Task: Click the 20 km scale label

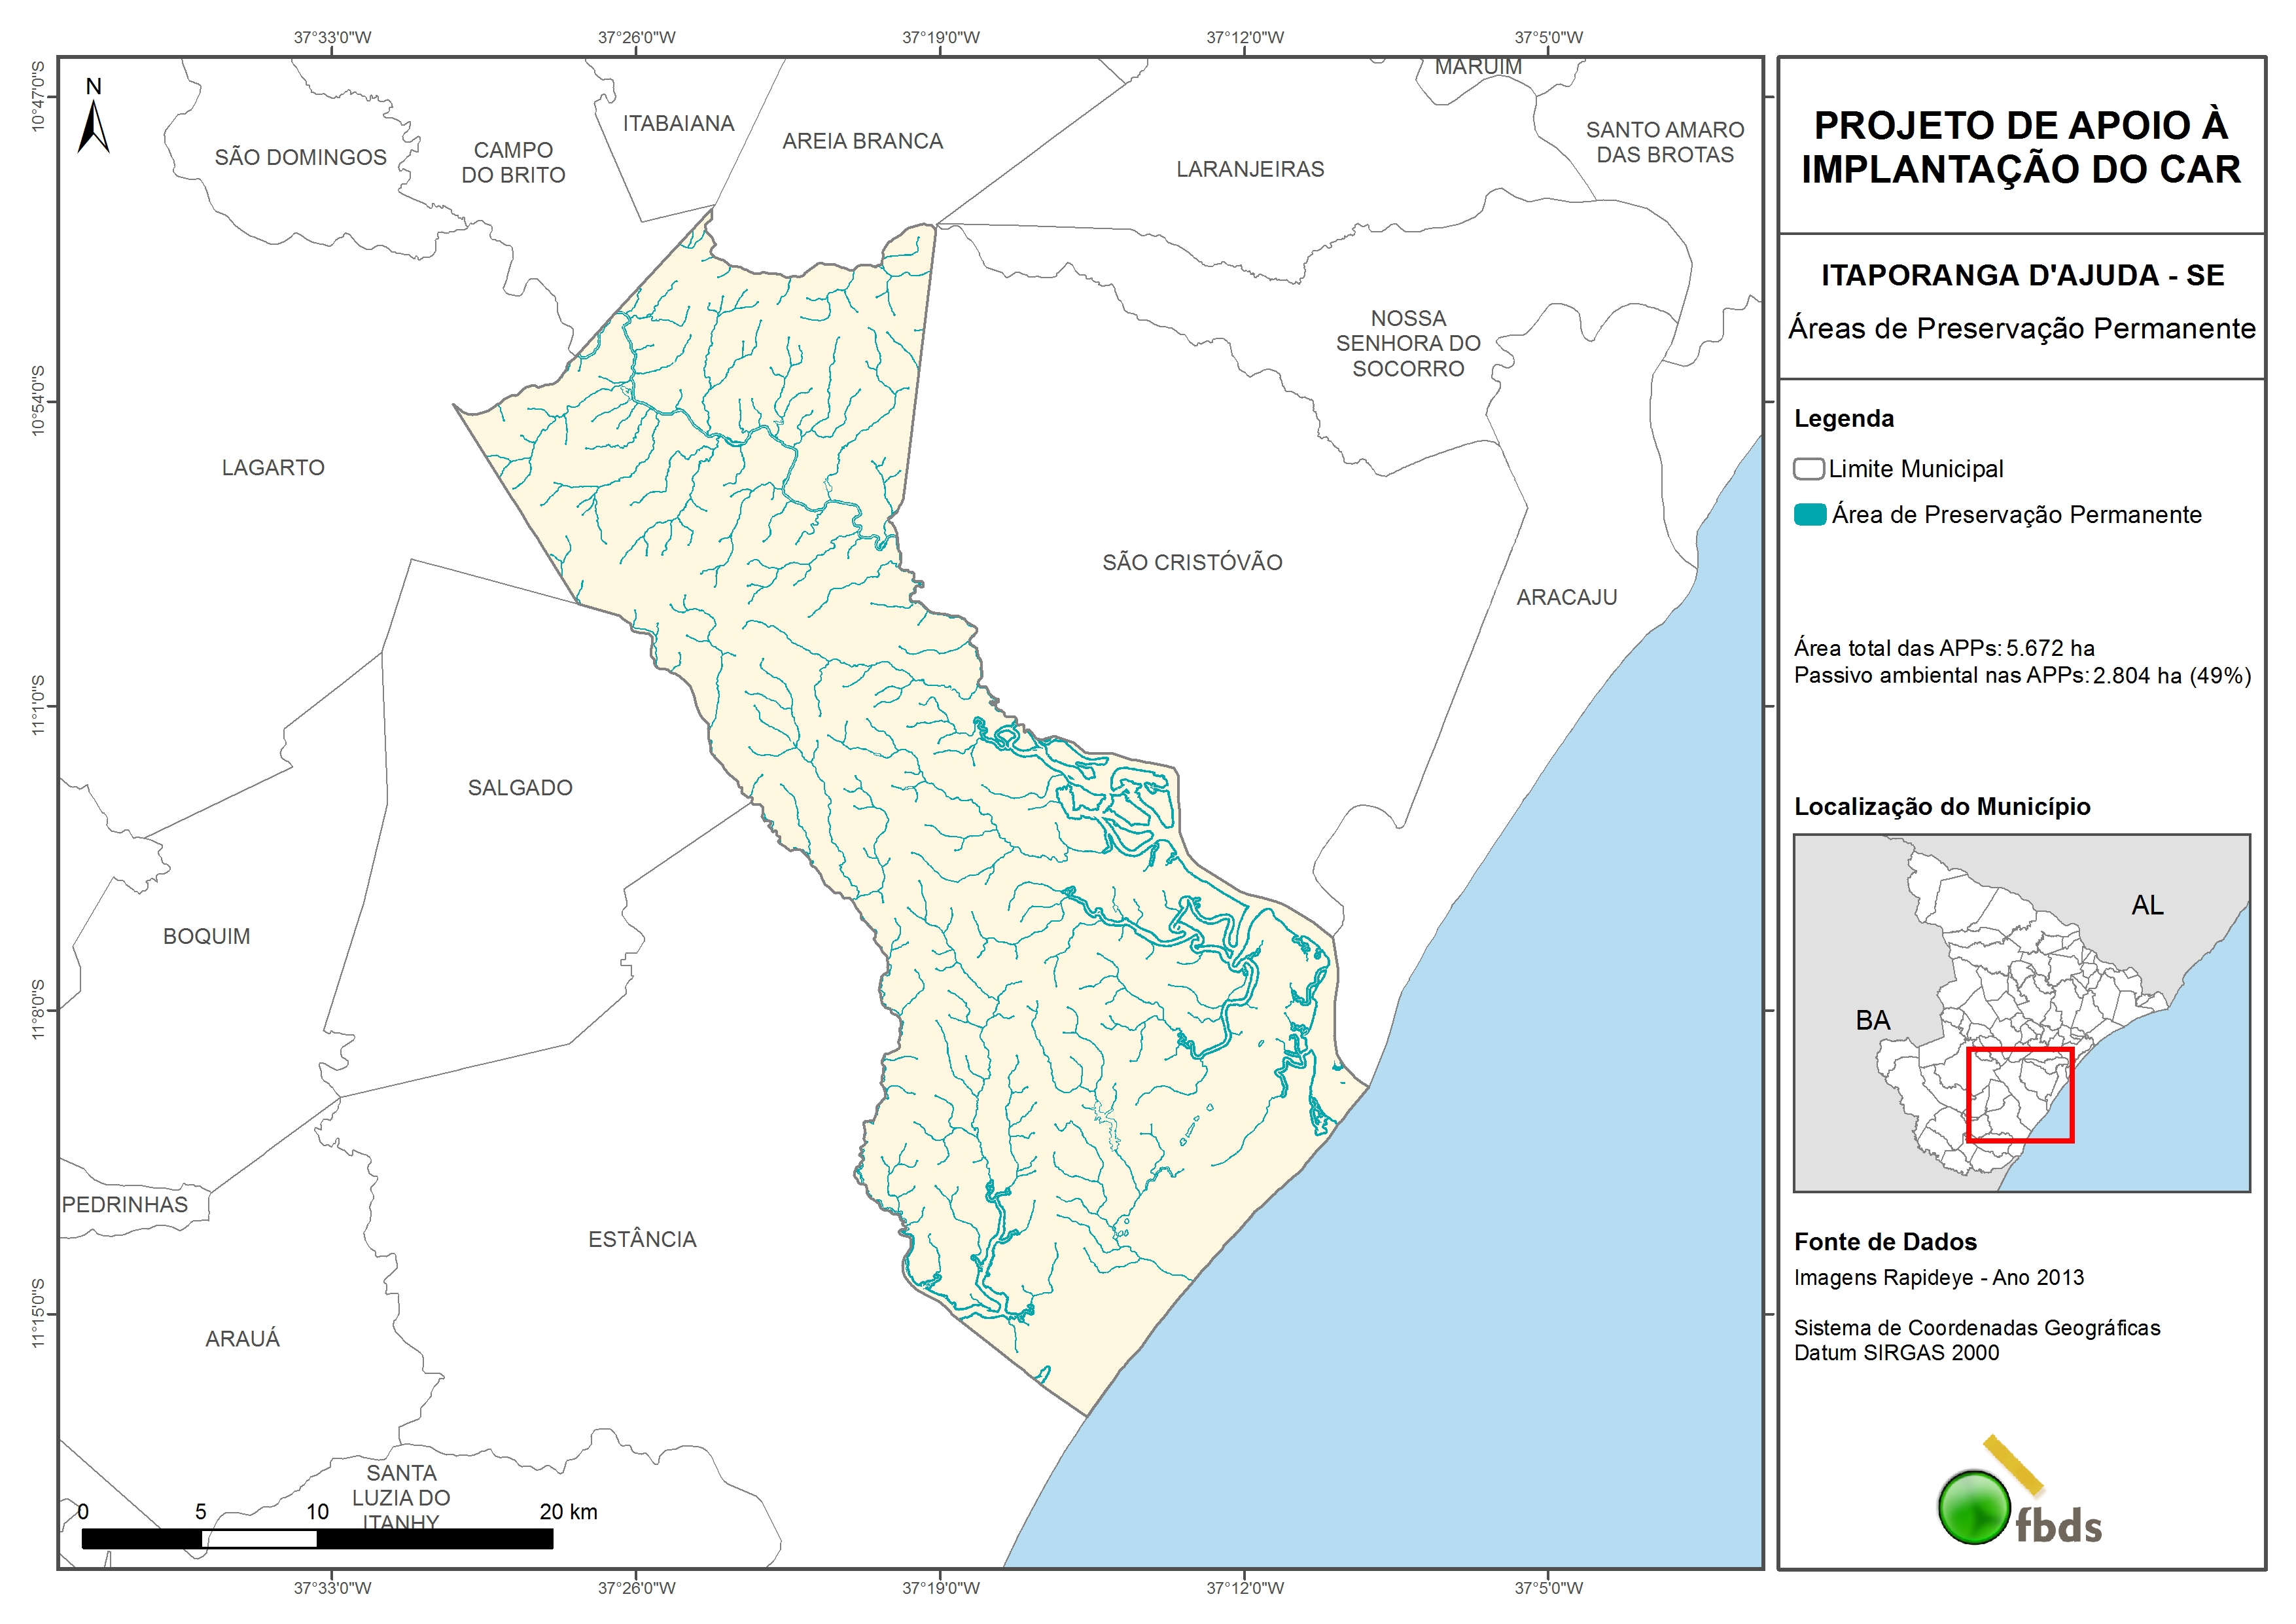Action: coord(568,1512)
